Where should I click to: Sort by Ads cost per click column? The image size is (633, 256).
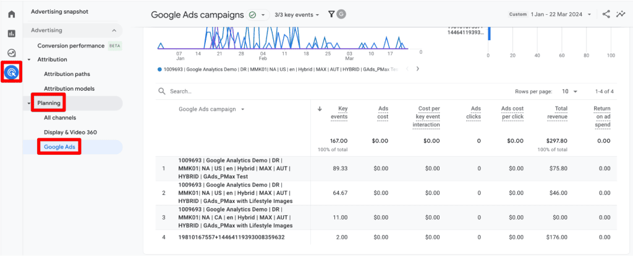[x=512, y=113]
